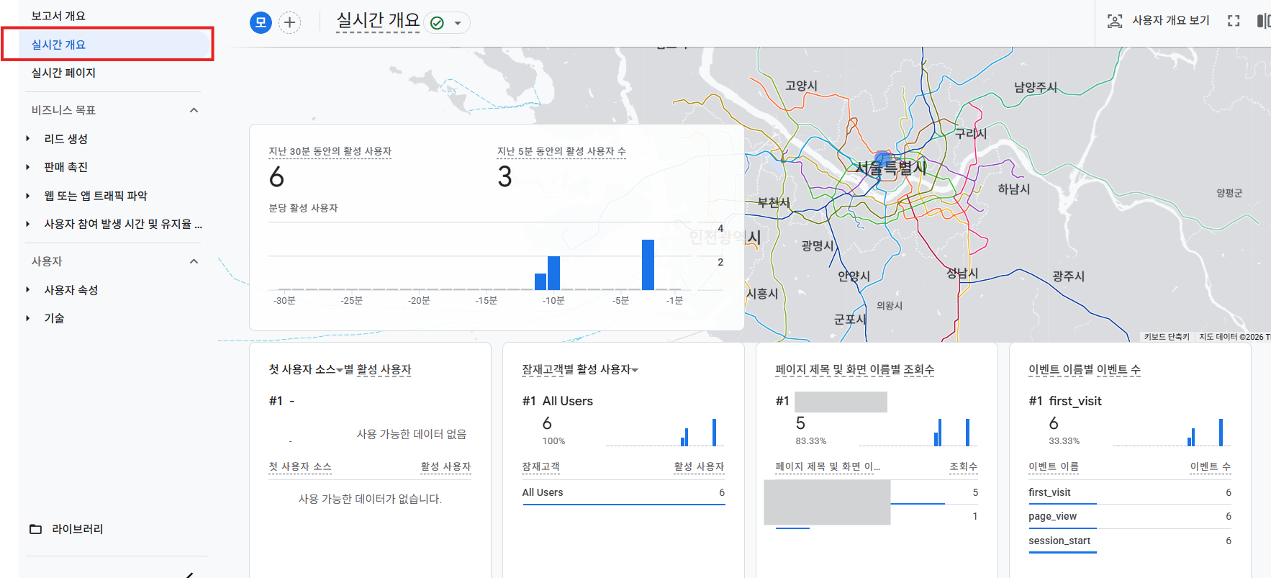Click the Seoul user bubble on map
This screenshot has height=578, width=1271.
click(x=883, y=159)
